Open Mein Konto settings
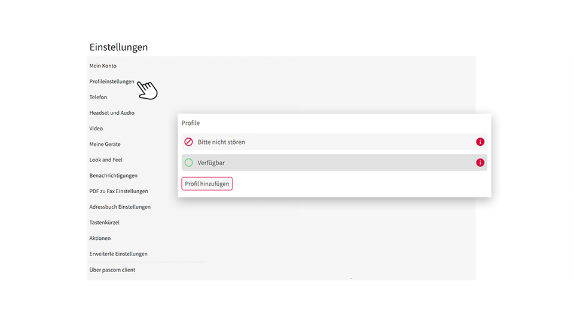Image resolution: width=574 pixels, height=311 pixels. (x=103, y=66)
